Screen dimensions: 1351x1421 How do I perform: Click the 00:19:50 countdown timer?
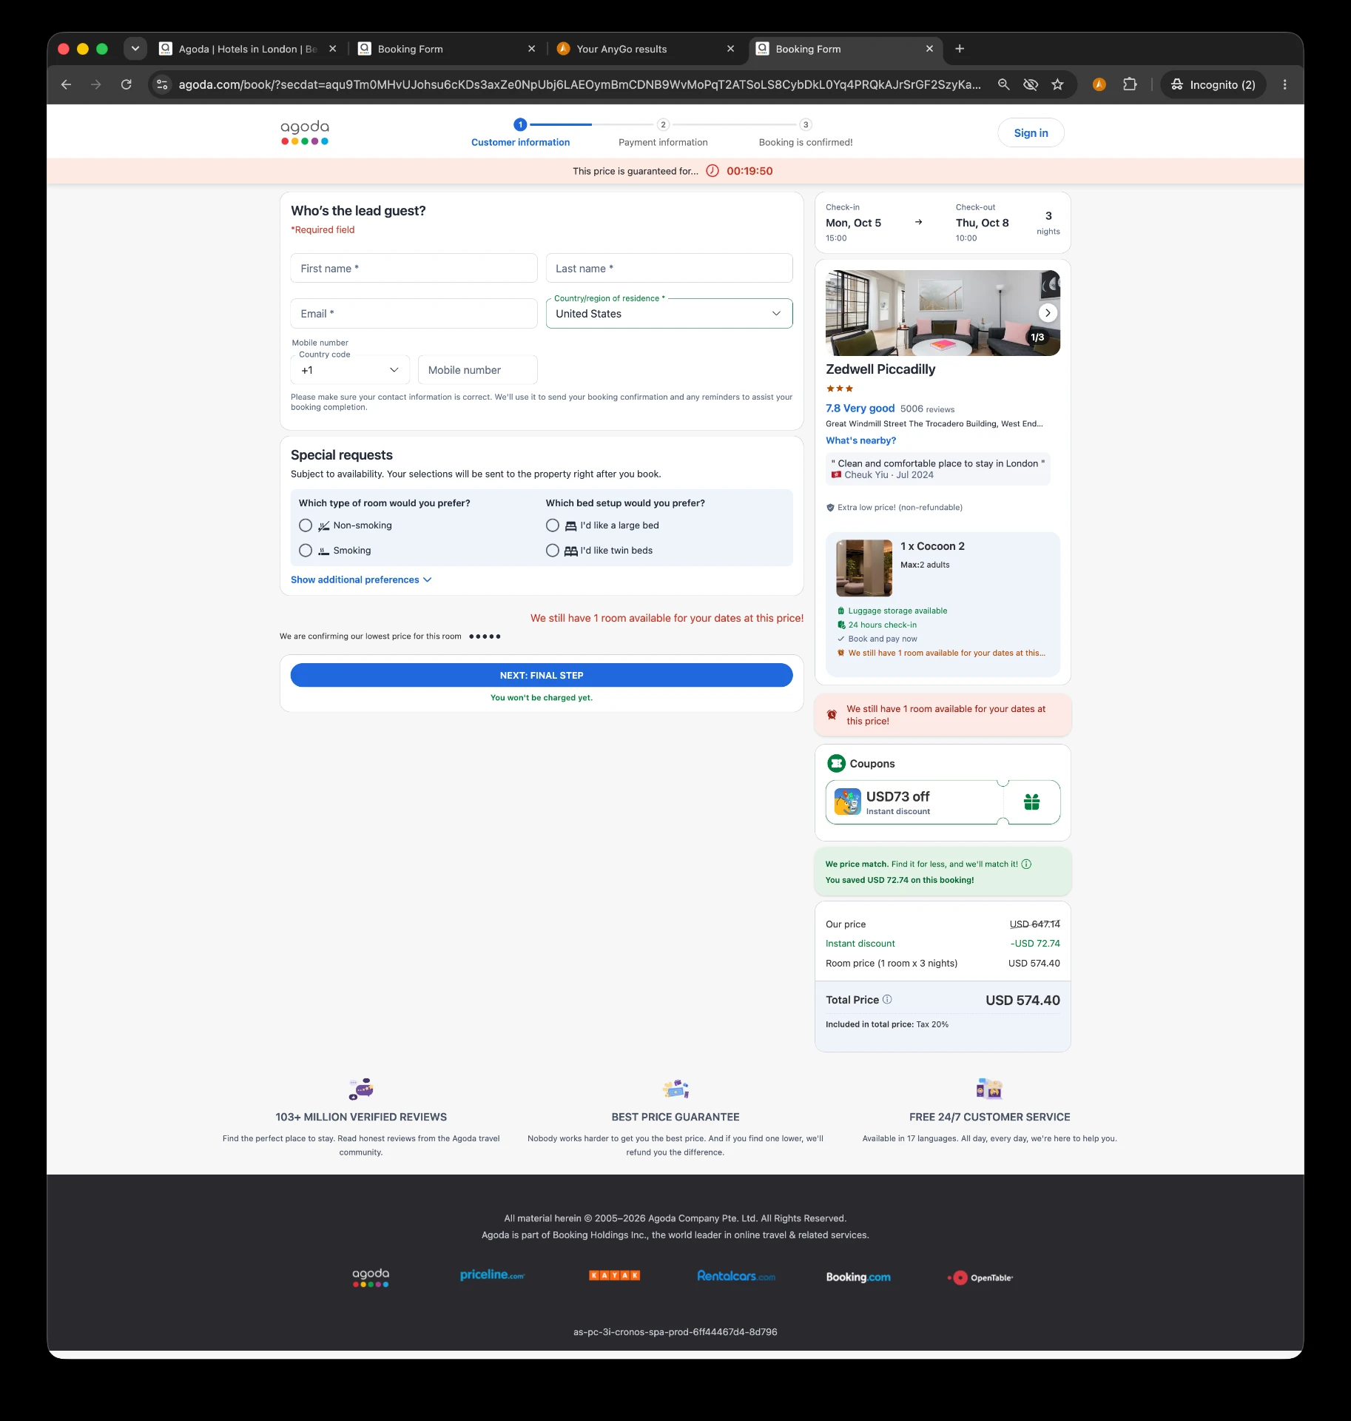(x=749, y=171)
